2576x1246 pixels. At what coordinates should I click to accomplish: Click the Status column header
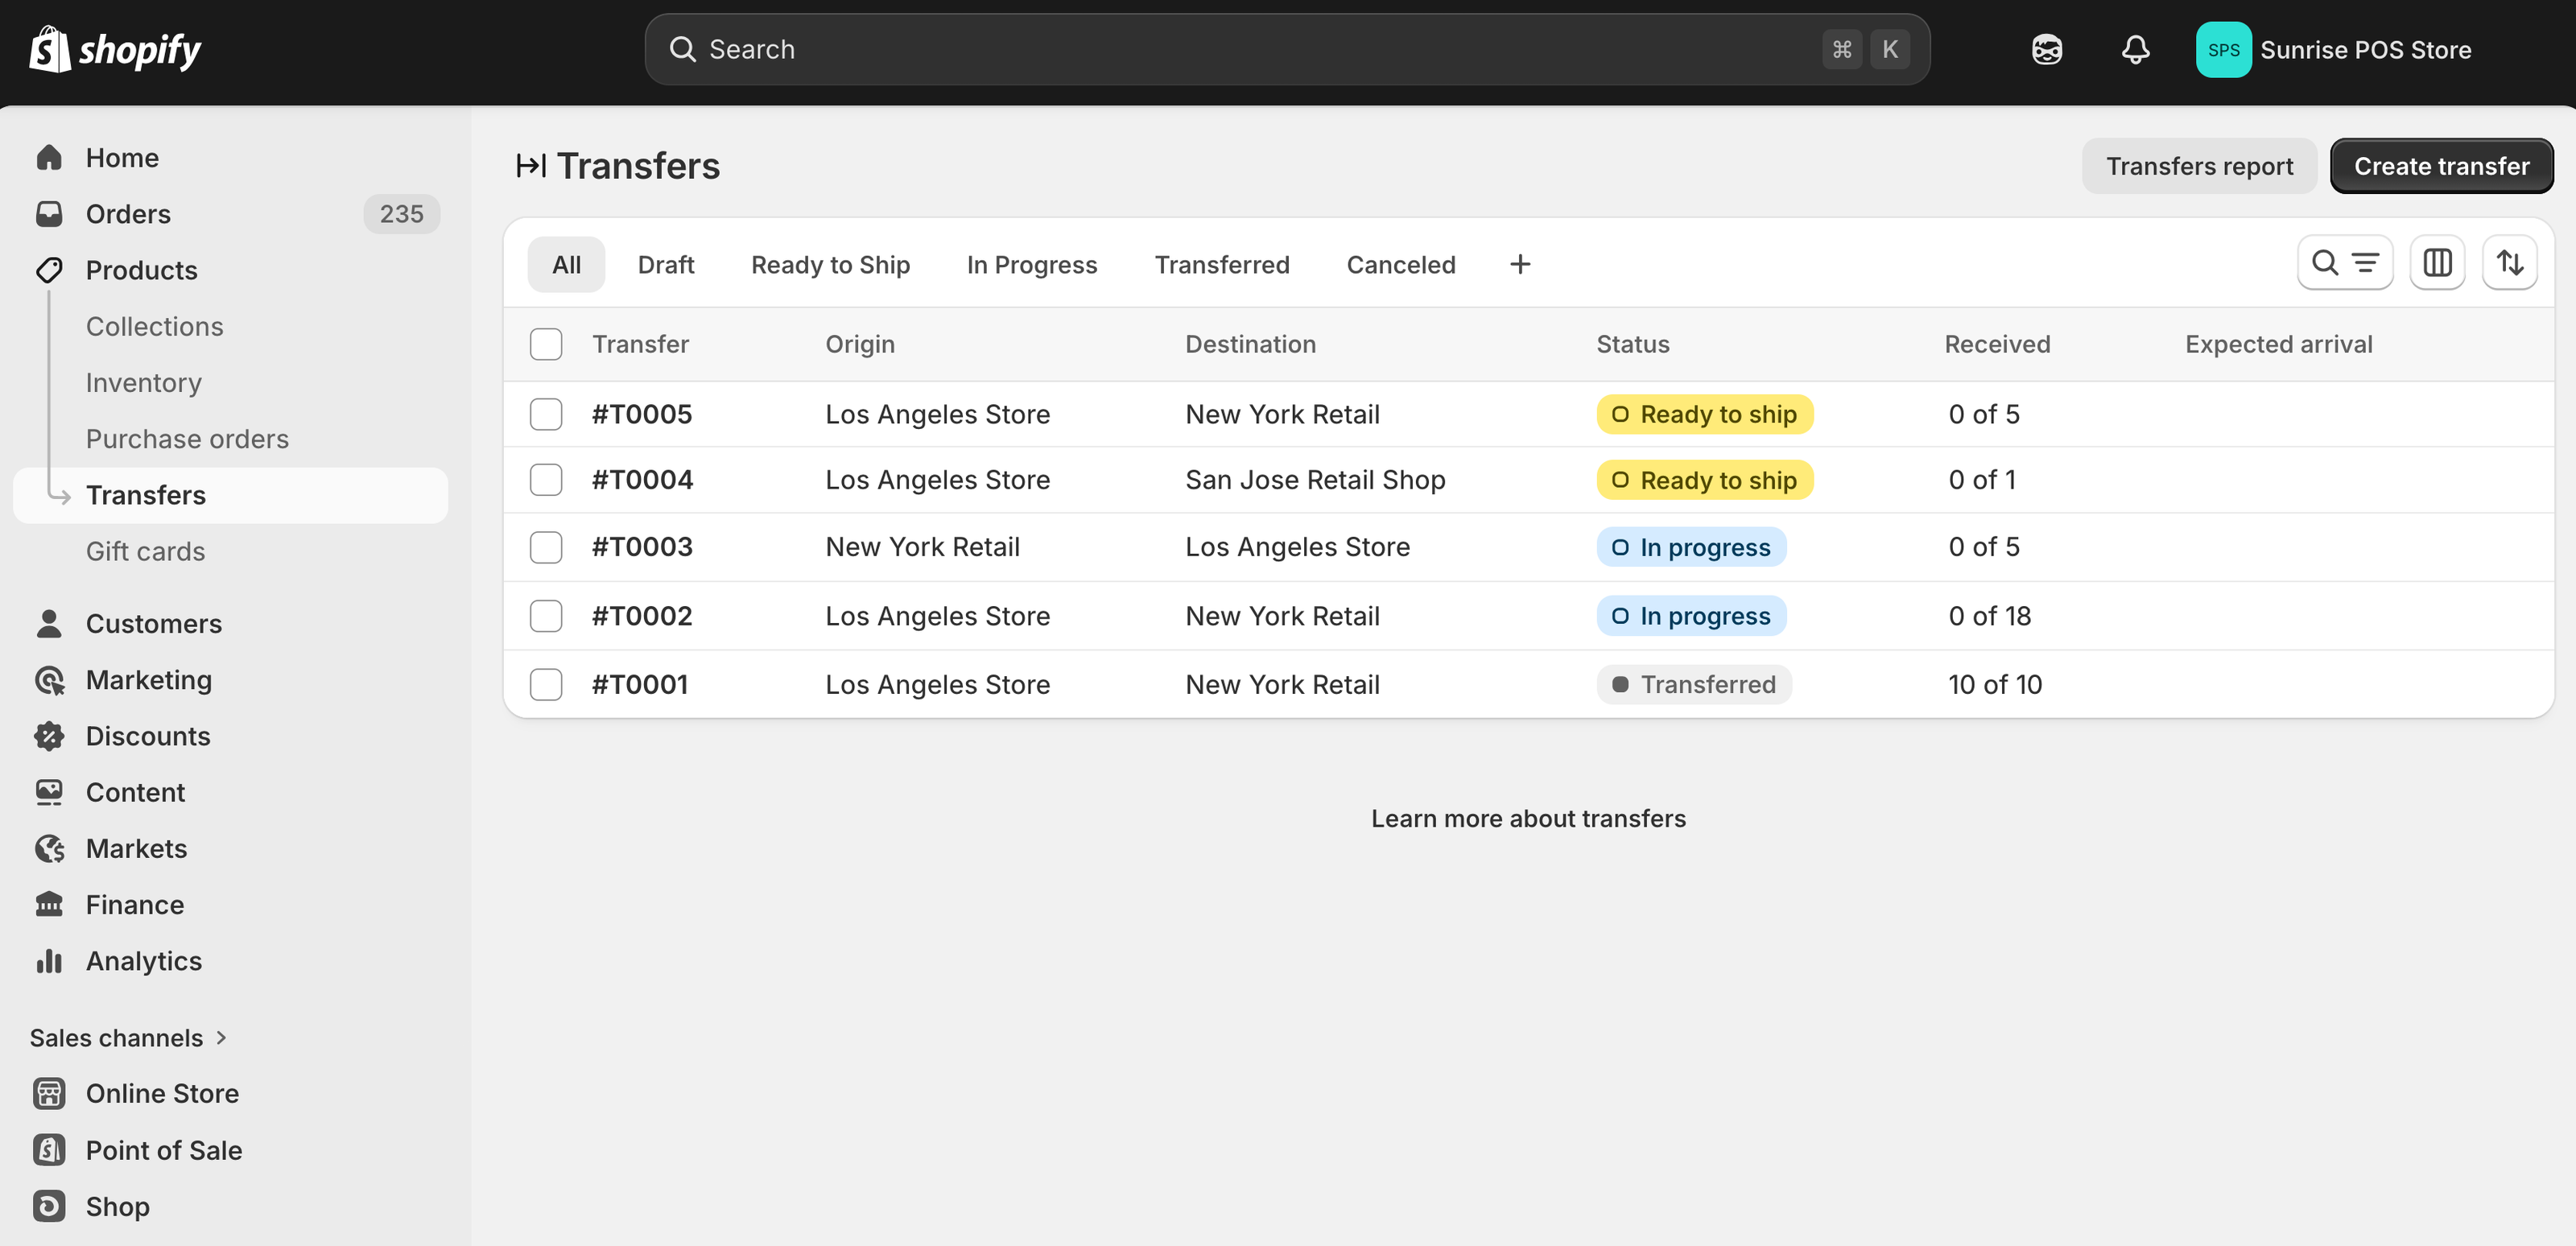point(1632,344)
